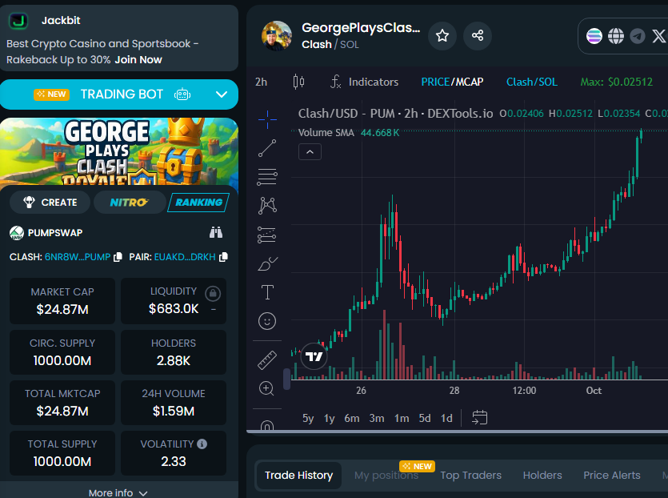The image size is (668, 498).
Task: Set chart range to 6m
Action: (x=352, y=418)
